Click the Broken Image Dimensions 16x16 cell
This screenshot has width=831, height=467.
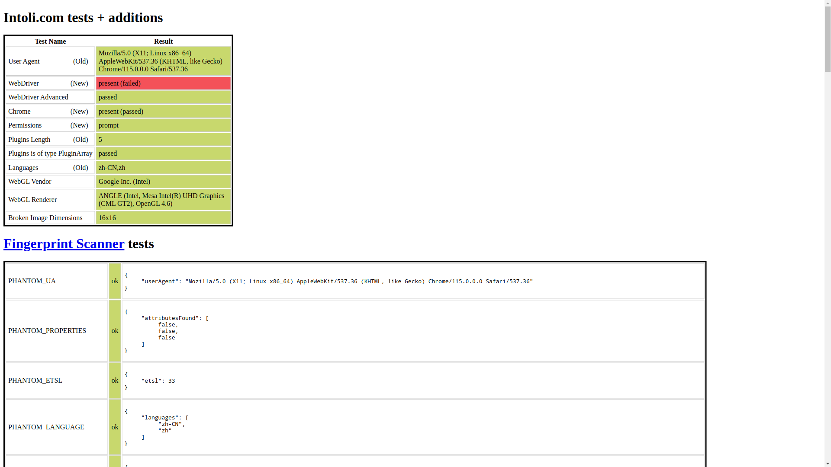(163, 218)
